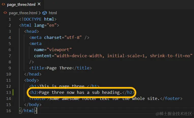
Task: Click line number 11 in gutter
Action: click(x=8, y=80)
